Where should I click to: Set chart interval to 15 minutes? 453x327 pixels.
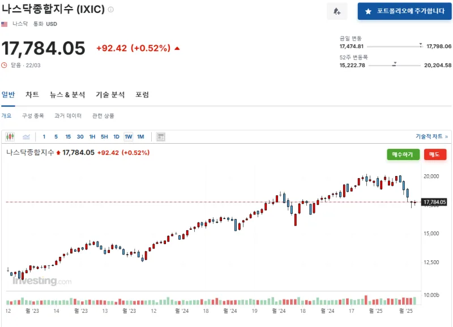pyautogui.click(x=68, y=136)
